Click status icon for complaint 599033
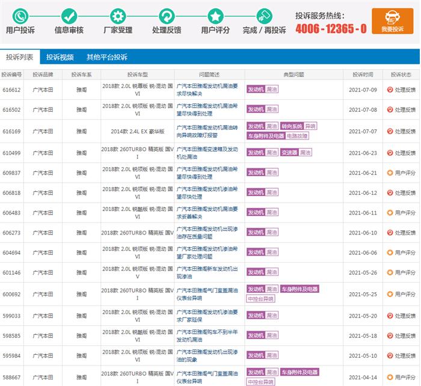421x386 pixels. 390,316
